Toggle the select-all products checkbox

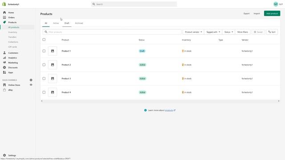[x=44, y=40]
